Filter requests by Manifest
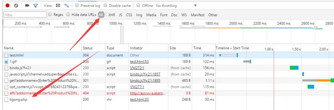This screenshot has width=334, height=110. pyautogui.click(x=198, y=15)
